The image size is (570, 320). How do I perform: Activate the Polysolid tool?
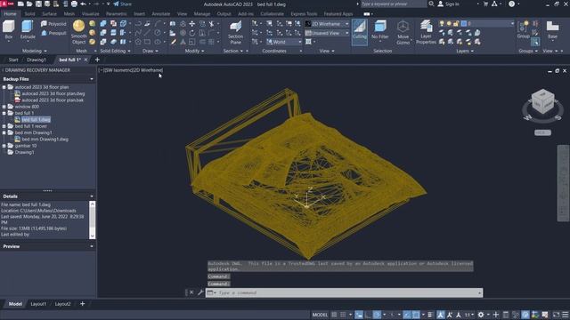click(53, 24)
